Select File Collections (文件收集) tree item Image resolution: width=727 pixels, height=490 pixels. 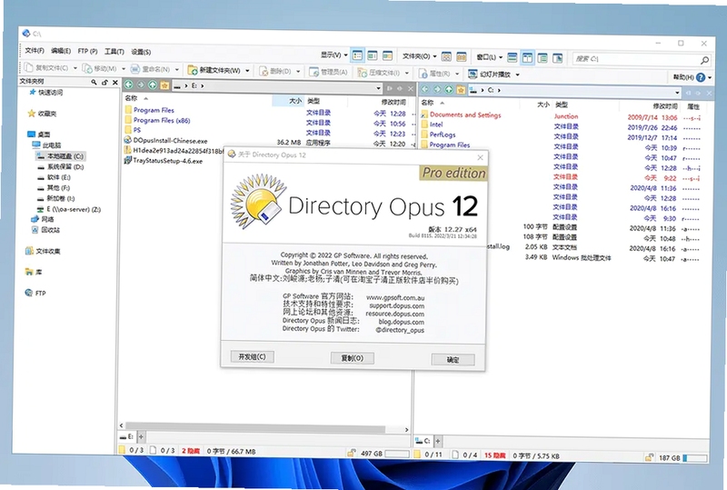(x=43, y=251)
